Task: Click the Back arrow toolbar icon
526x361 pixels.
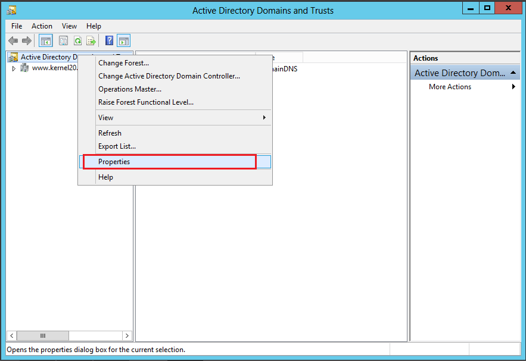Action: point(13,41)
